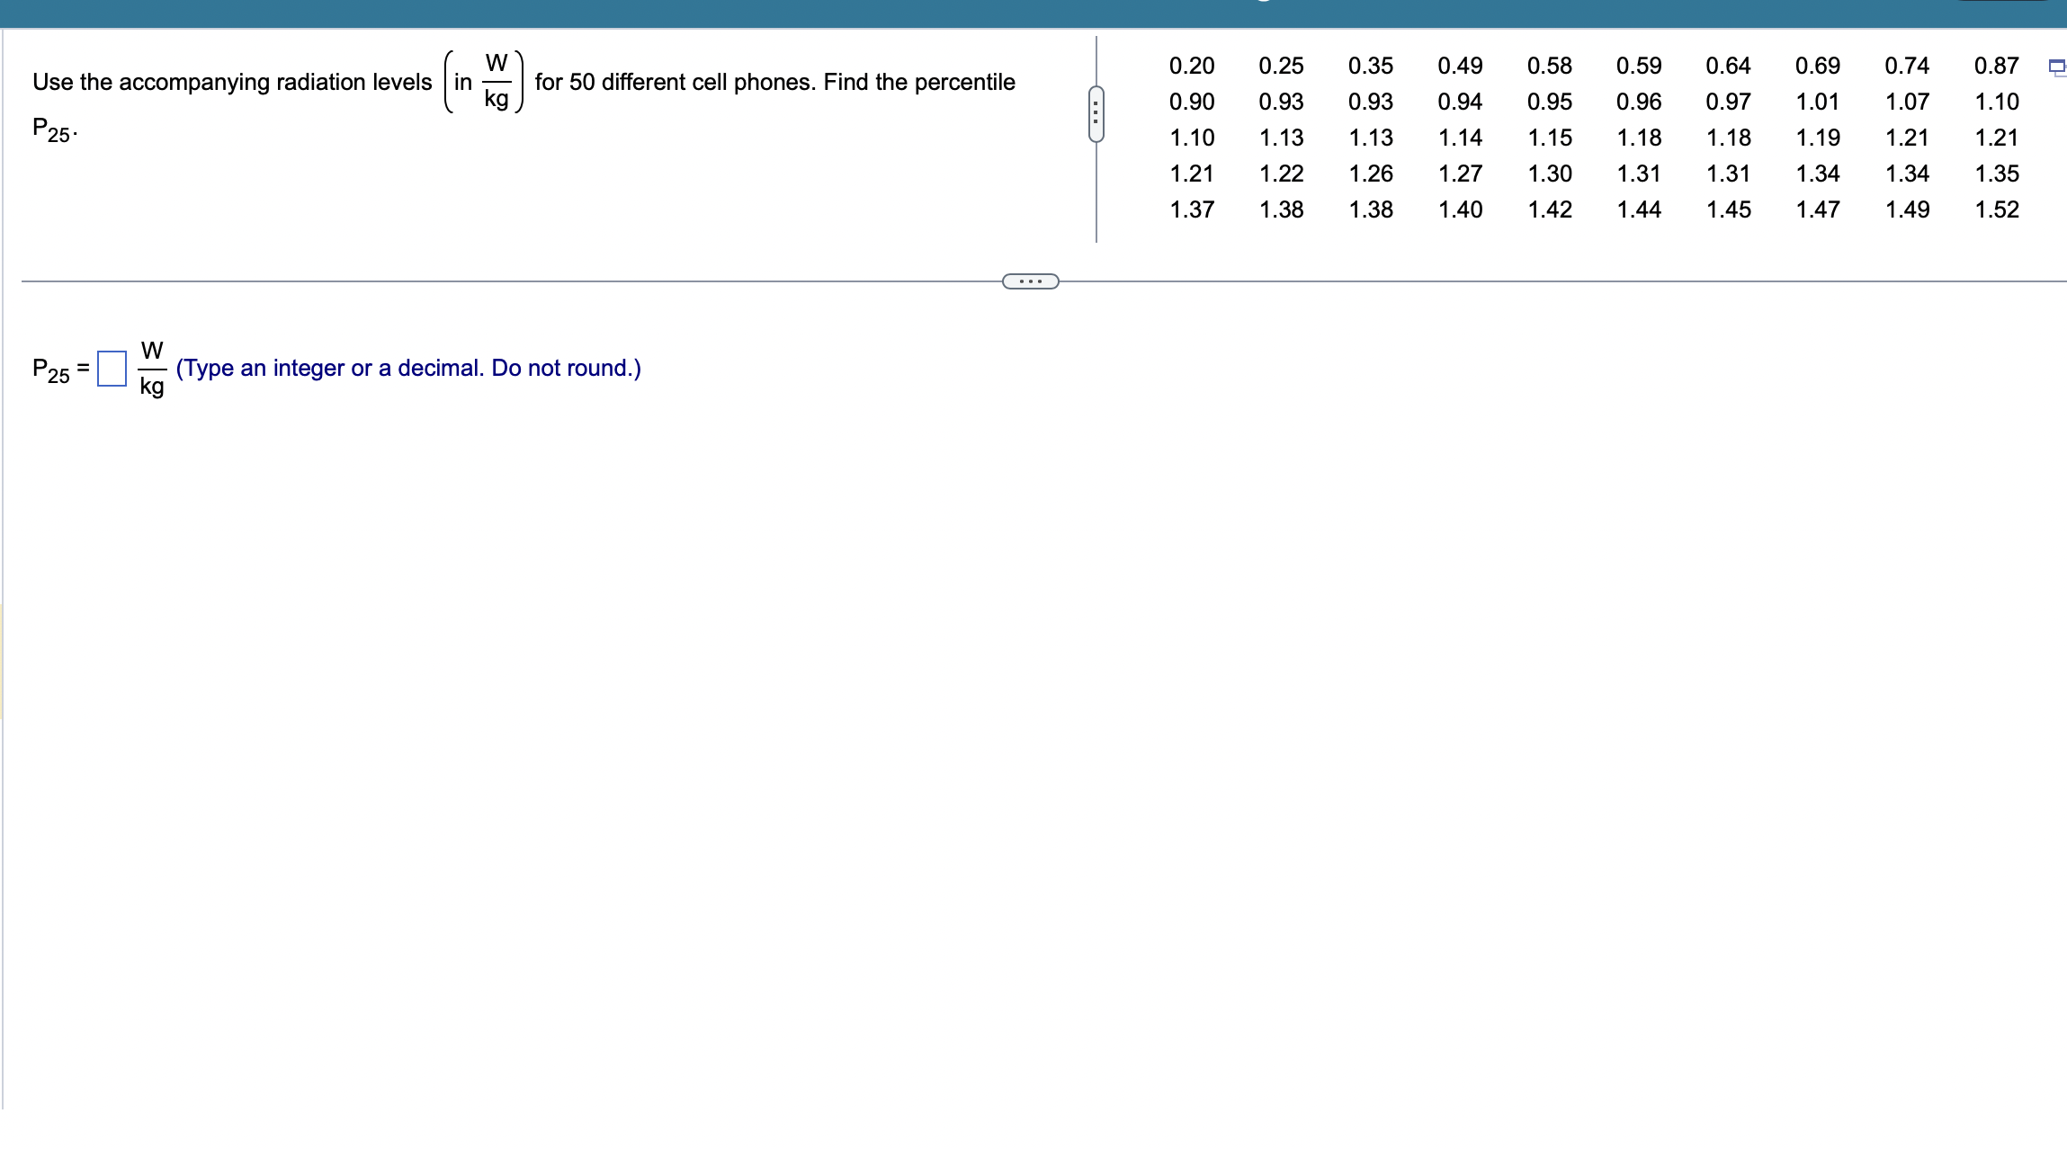Click the W/kg unit symbol next to the answer box
Viewport: 2067px width, 1149px height.
(150, 369)
